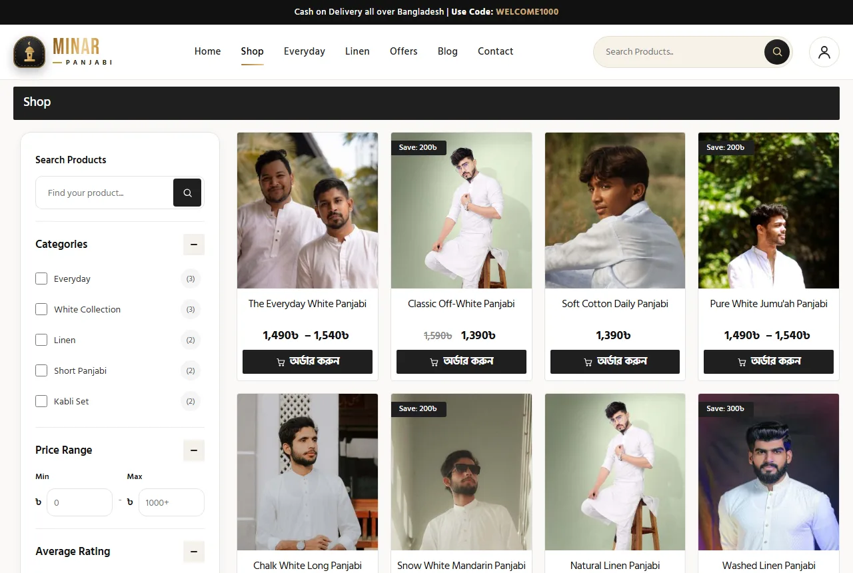Order The Everyday White Panjabi
This screenshot has height=573, width=853.
click(307, 362)
